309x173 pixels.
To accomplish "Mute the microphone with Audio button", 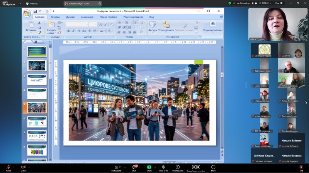I will click(8, 167).
